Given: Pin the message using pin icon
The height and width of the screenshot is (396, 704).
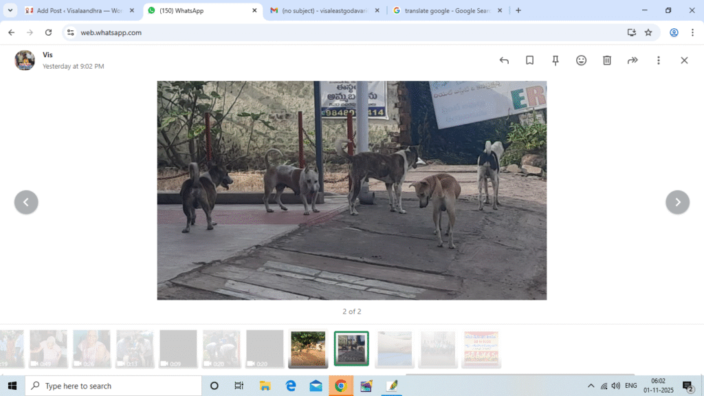Looking at the screenshot, I should 555,60.
